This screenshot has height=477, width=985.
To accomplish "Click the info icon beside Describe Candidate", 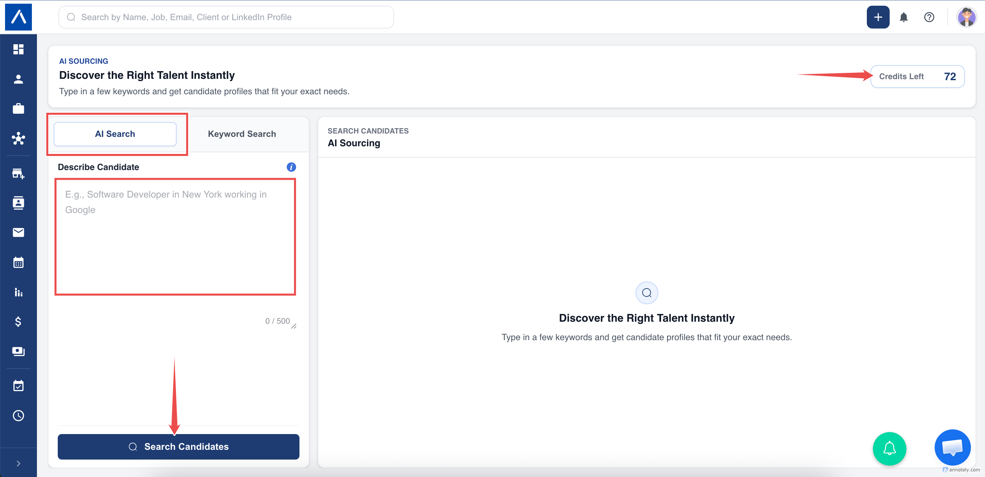I will coord(291,167).
